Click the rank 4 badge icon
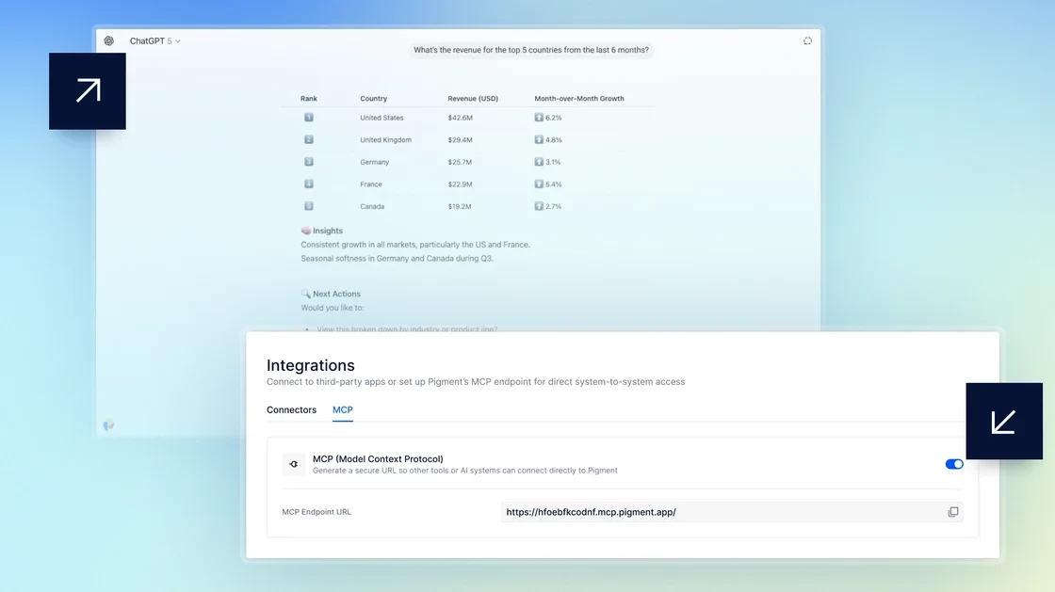Screen dimensions: 1055x592 click(309, 184)
